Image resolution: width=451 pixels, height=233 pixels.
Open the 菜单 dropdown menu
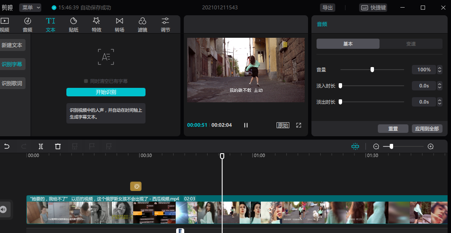pos(30,8)
